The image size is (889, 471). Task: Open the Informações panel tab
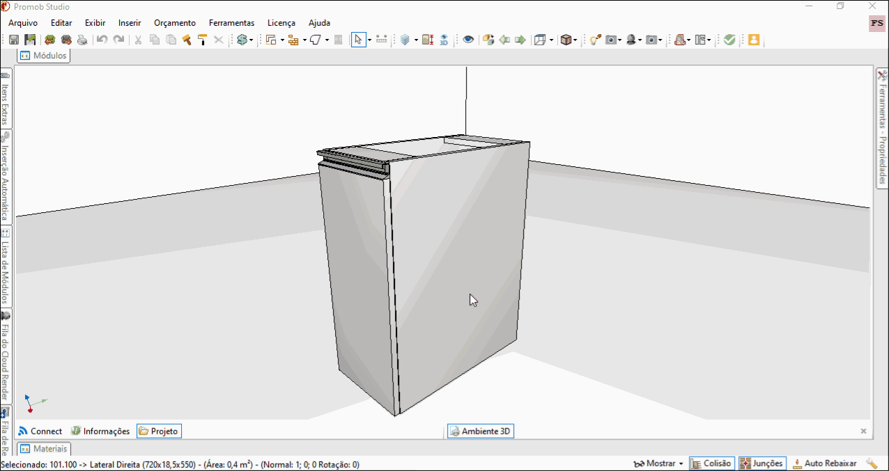click(x=100, y=431)
